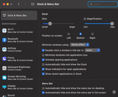The image size is (118, 97).
Task: Enable Automatically hide and show the Dock
Action: click(43, 64)
